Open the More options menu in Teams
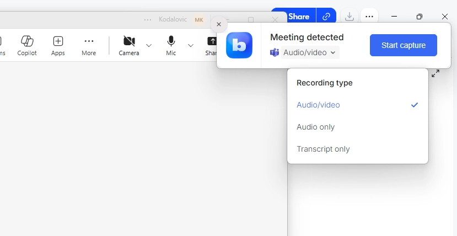This screenshot has width=457, height=236. tap(89, 45)
